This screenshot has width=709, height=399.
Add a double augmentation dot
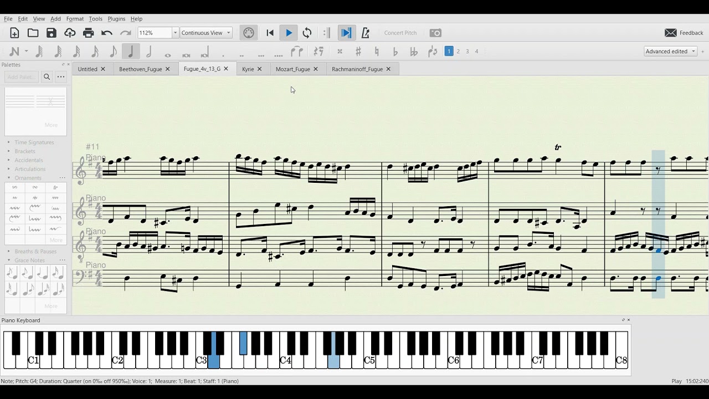(x=242, y=55)
